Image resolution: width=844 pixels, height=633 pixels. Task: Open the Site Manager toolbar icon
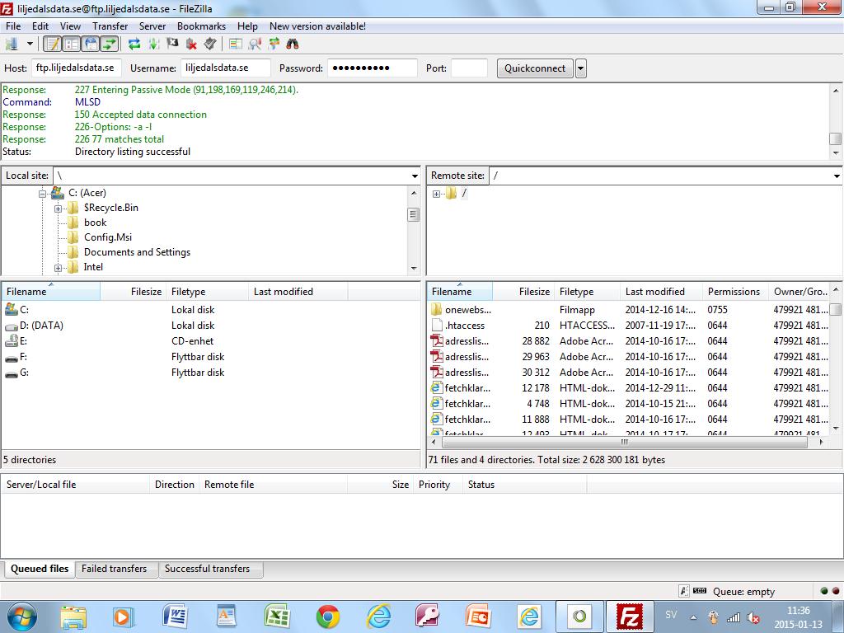click(x=12, y=45)
